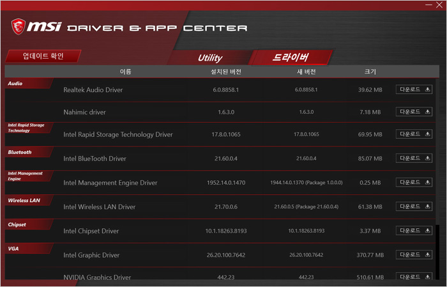This screenshot has width=447, height=287.
Task: Select the Bluetooth category label
Action: pyautogui.click(x=20, y=152)
